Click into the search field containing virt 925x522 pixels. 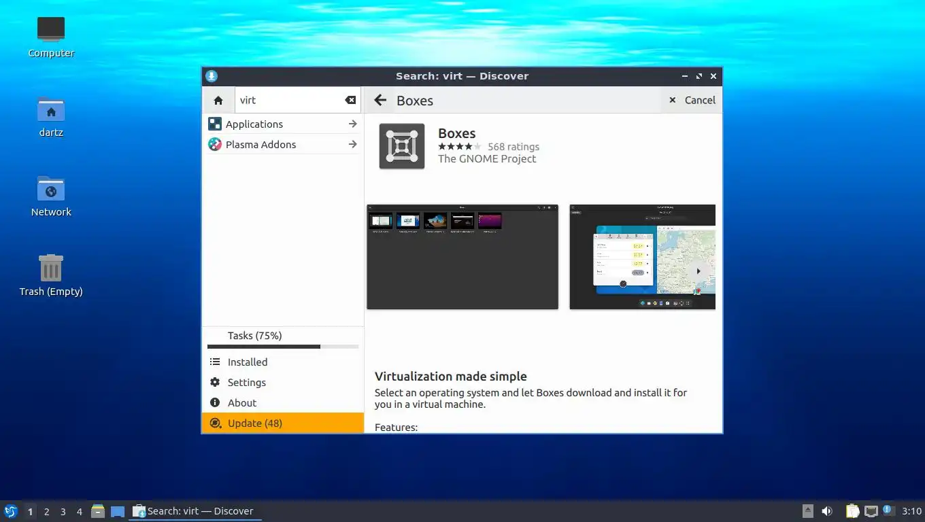click(298, 100)
